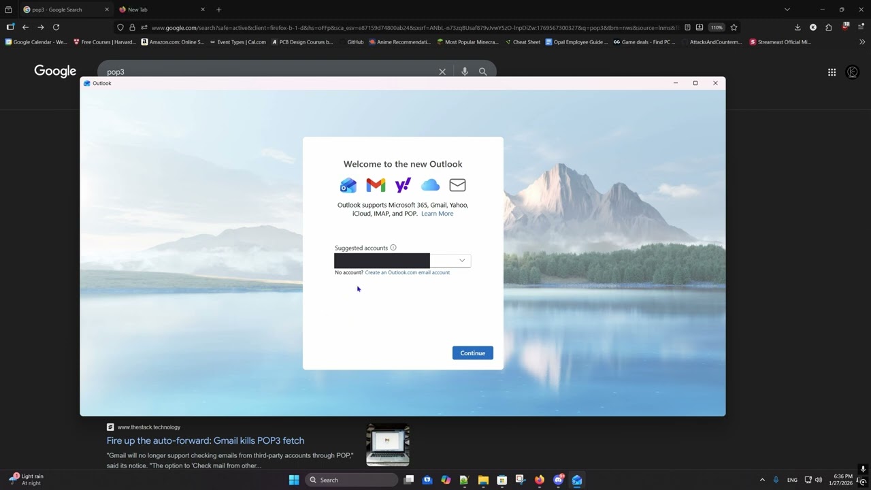Click the ENG language indicator

[x=792, y=480]
